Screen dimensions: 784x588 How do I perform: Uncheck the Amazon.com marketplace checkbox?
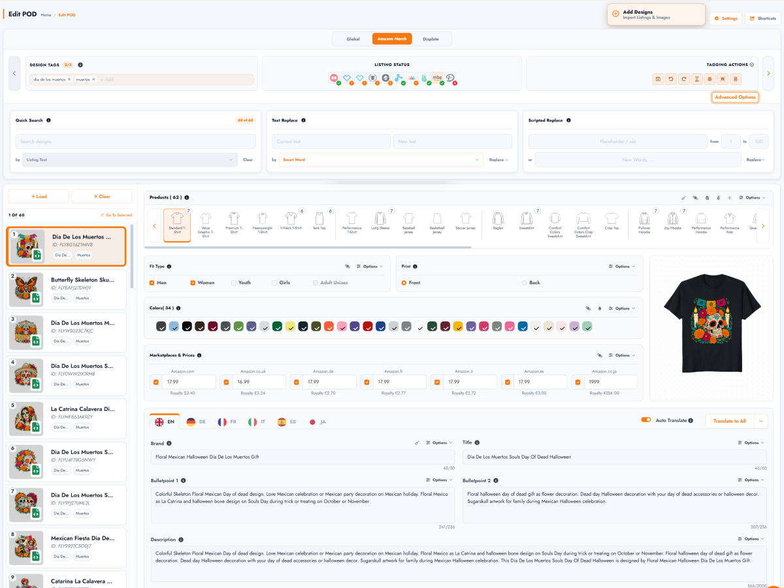coord(155,382)
